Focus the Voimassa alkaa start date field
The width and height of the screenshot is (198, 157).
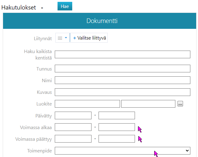tap(73, 127)
